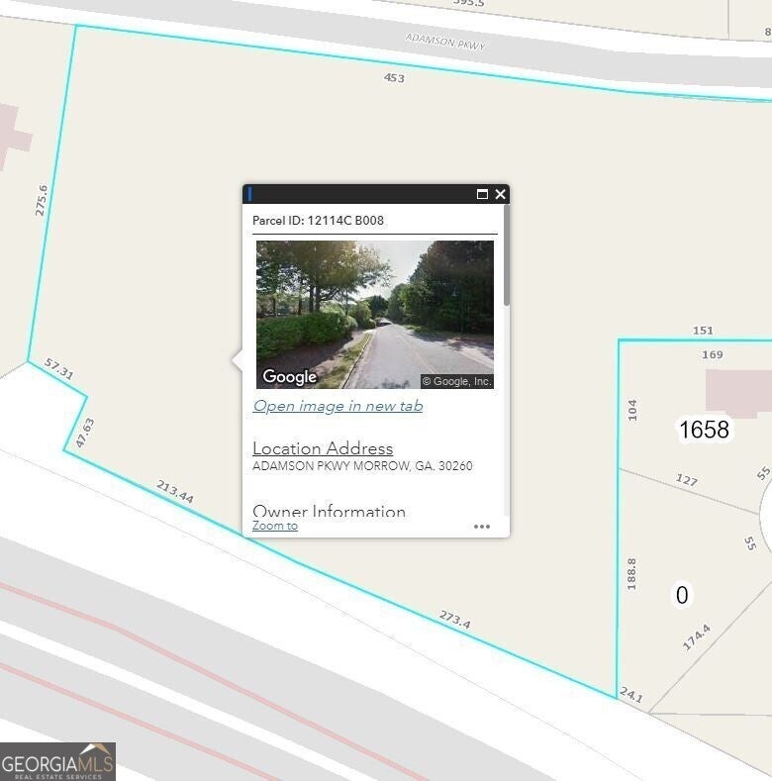Select the parcel labeled 1658
The width and height of the screenshot is (772, 781).
coord(704,430)
